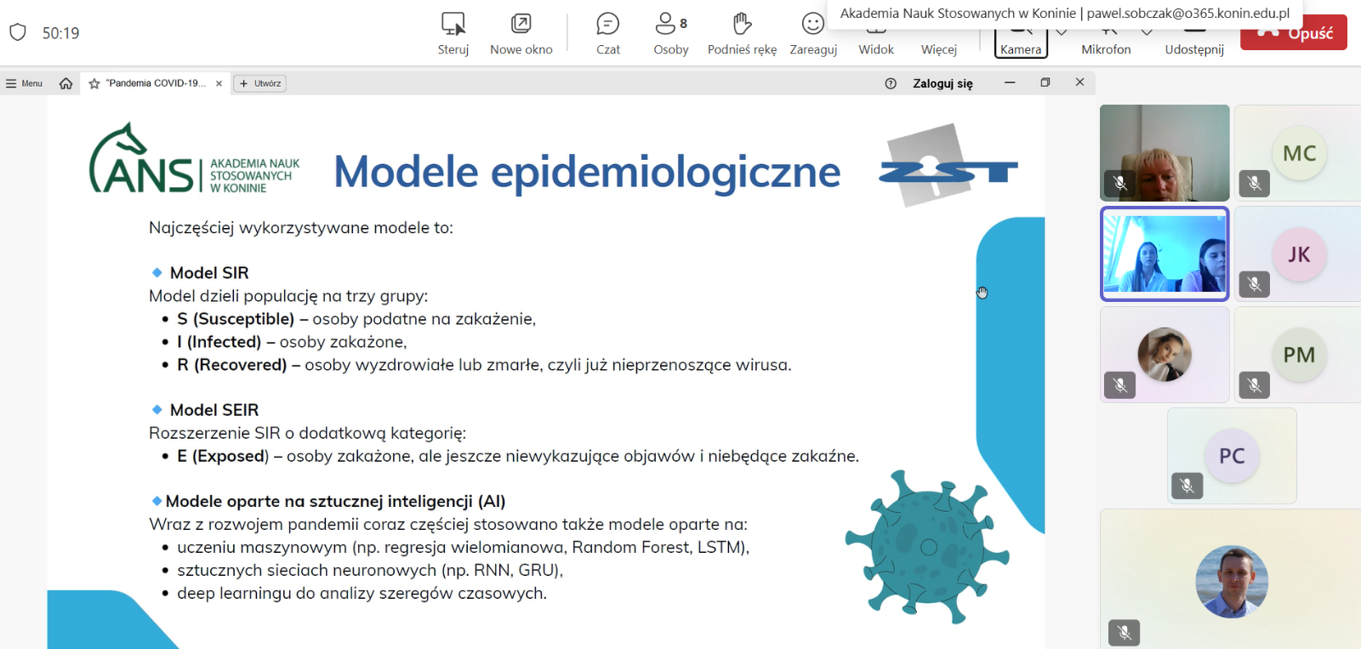The width and height of the screenshot is (1361, 649).
Task: Select the JK participant tile
Action: [x=1298, y=254]
